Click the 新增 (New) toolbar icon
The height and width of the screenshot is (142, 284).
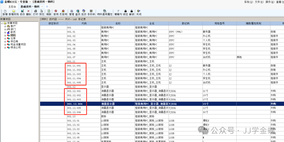click(x=5, y=11)
